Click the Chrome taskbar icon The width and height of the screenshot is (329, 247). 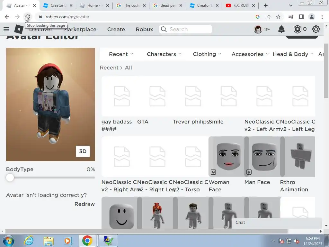click(87, 241)
